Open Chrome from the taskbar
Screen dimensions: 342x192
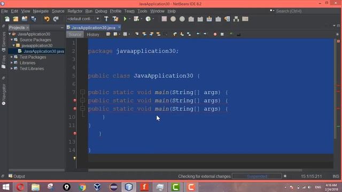[82, 187]
